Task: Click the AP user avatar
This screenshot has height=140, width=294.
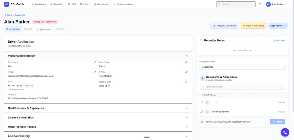Action: pos(268,4)
